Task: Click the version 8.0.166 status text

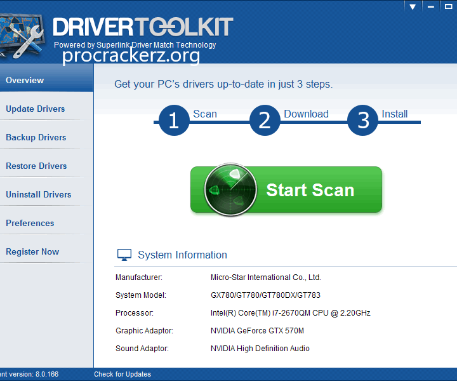Action: click(x=29, y=374)
